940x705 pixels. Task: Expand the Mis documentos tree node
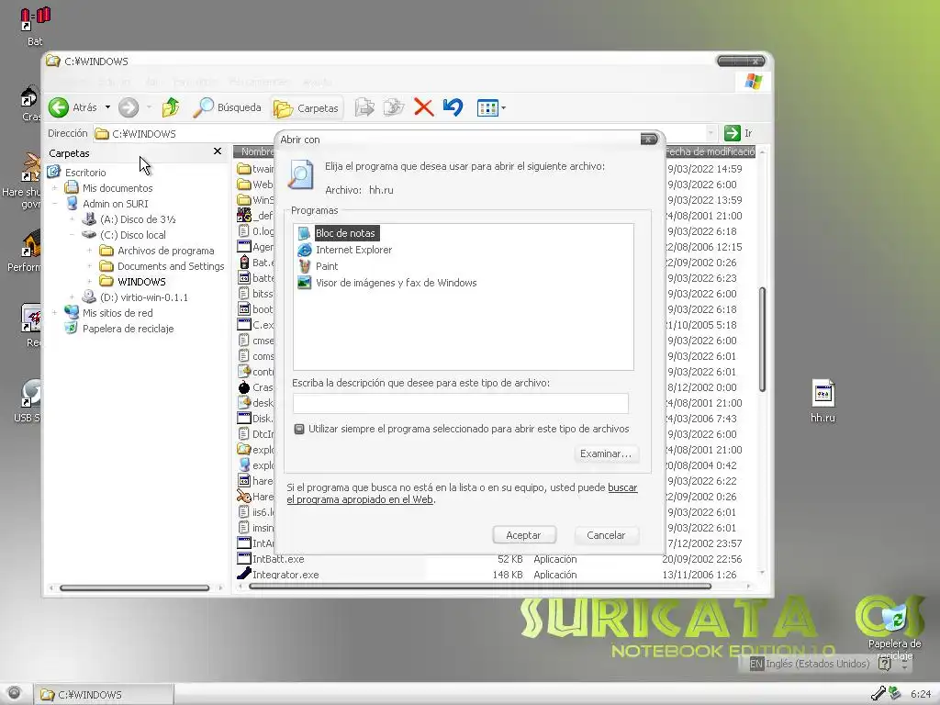(54, 188)
